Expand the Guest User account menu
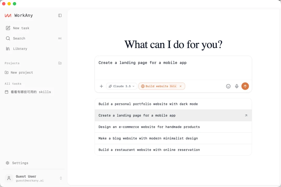 pos(61,178)
